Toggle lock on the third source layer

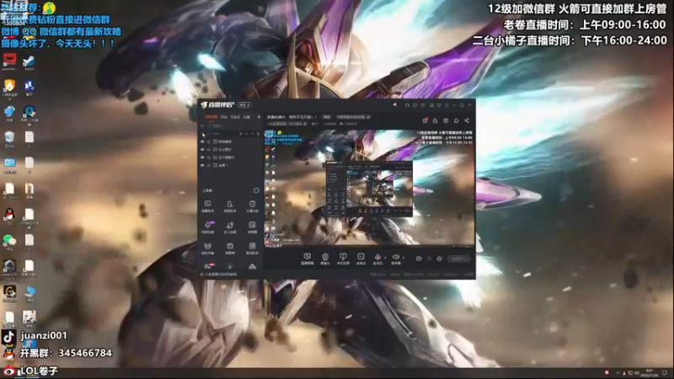[x=208, y=157]
